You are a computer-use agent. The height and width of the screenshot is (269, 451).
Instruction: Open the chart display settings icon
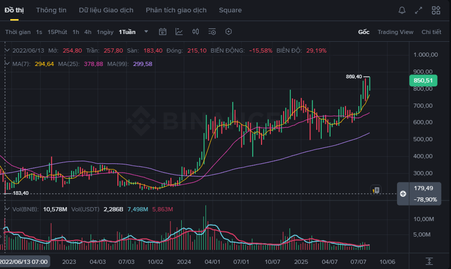pos(212,31)
